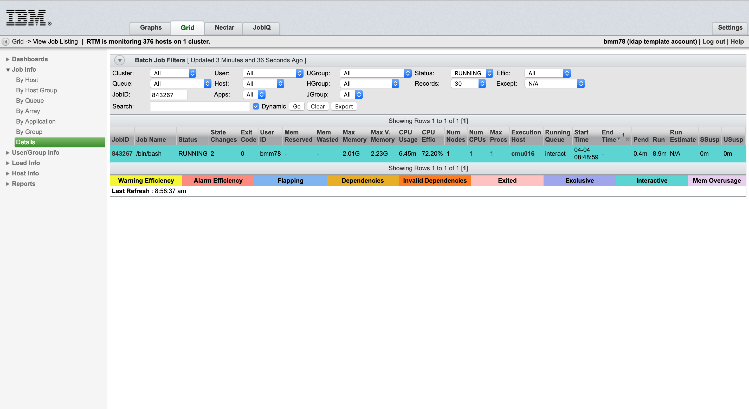Viewport: 749px width, 409px height.
Task: Select By Queue in sidebar
Action: point(30,101)
